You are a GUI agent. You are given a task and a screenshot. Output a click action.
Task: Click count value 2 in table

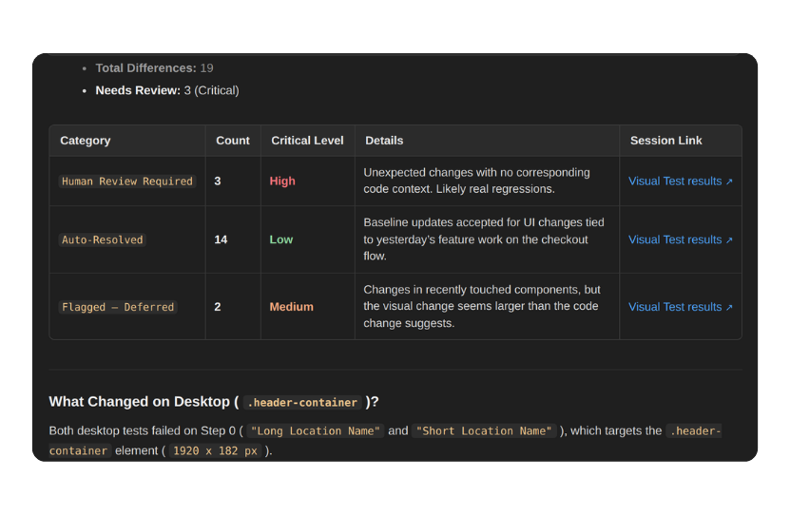pos(218,307)
